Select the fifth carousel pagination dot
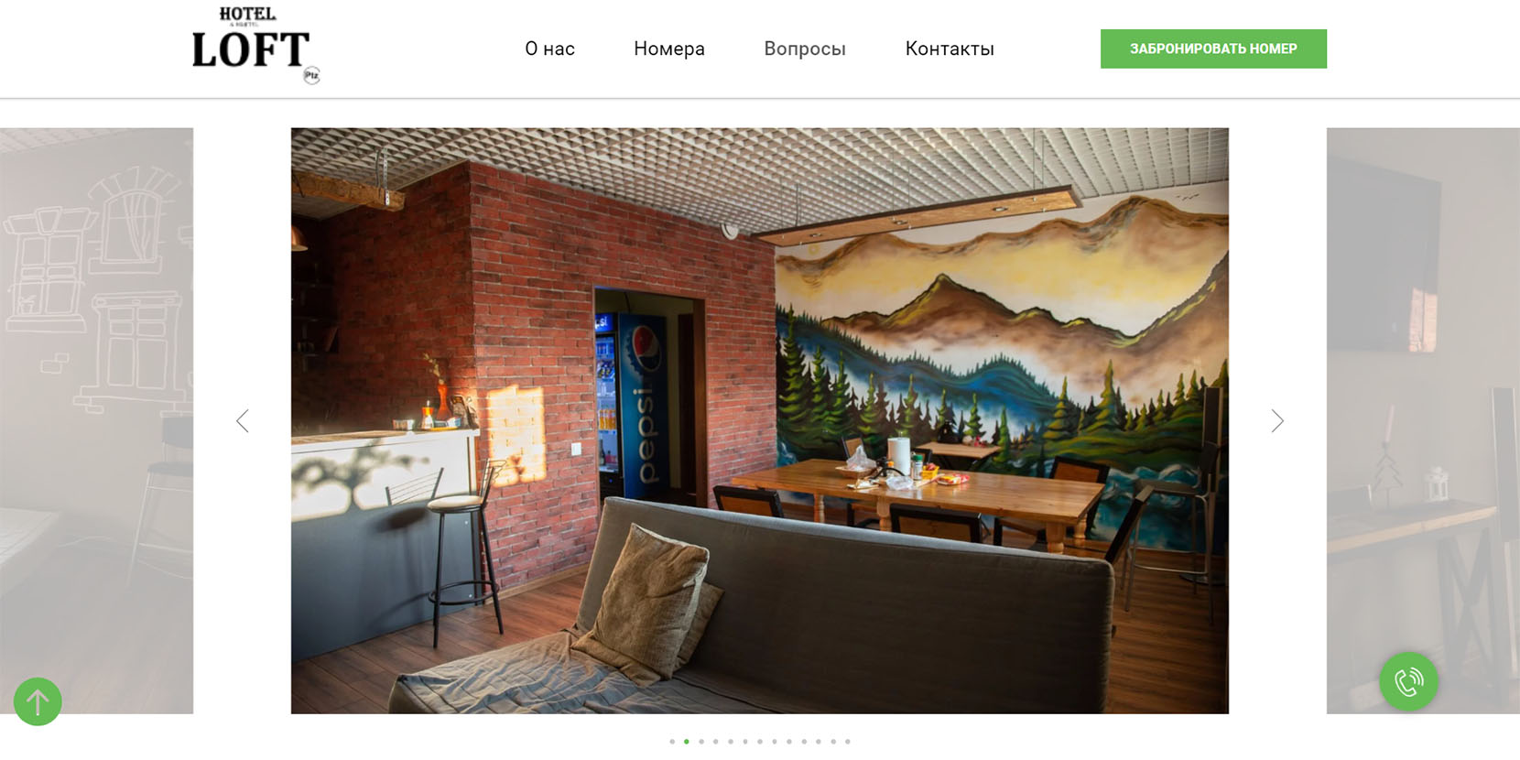Screen dimensions: 1520x760 [x=731, y=742]
